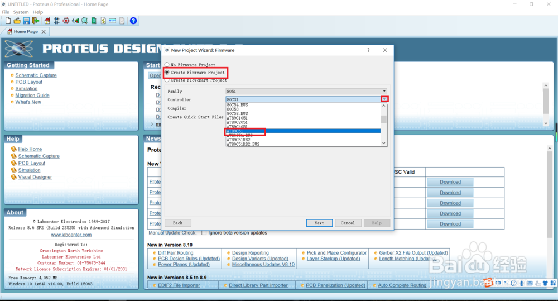The height and width of the screenshot is (301, 558).
Task: Click the Start panel scrollbar down arrow
Action: click(x=546, y=123)
